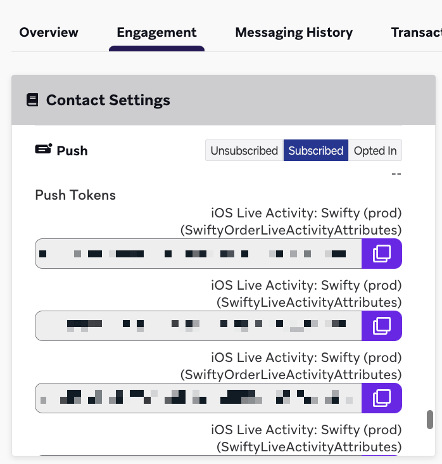The image size is (442, 464).
Task: Click the Contact Settings panel header
Action: [224, 100]
